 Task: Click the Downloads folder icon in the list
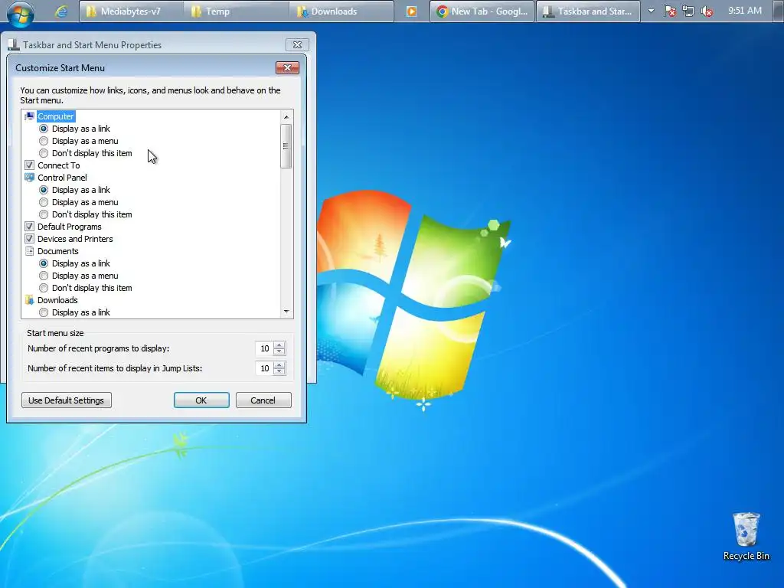(30, 300)
